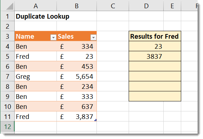Open the Sales column filter dropdown

point(93,38)
